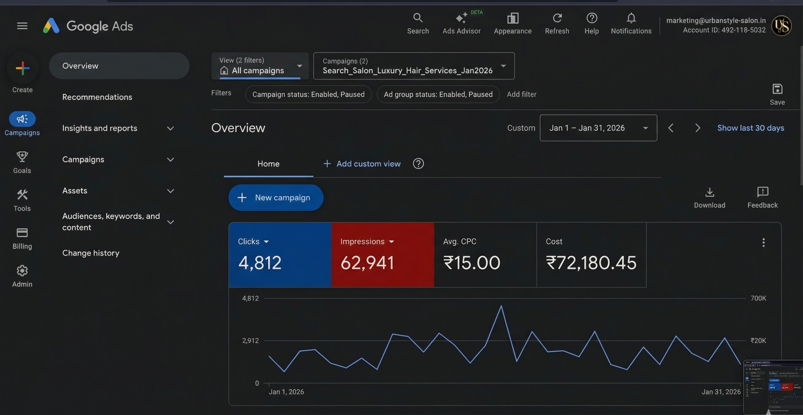Toggle the Campaign status filter chip
Image resolution: width=803 pixels, height=415 pixels.
point(308,94)
